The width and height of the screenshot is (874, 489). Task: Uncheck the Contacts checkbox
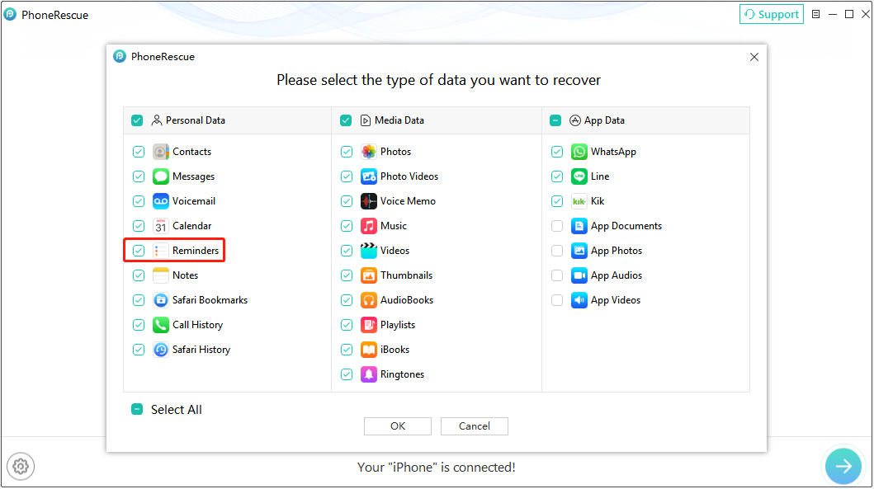(x=139, y=152)
